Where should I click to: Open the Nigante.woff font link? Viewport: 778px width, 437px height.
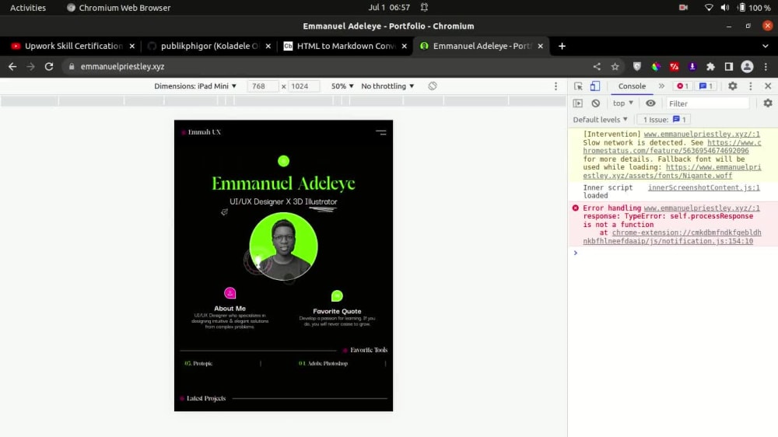[672, 172]
